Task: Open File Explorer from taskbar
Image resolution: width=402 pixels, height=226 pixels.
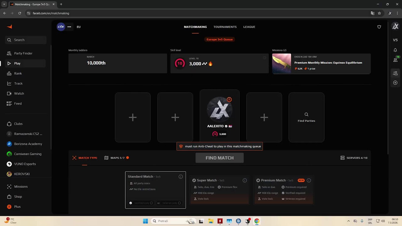Action: click(211, 221)
